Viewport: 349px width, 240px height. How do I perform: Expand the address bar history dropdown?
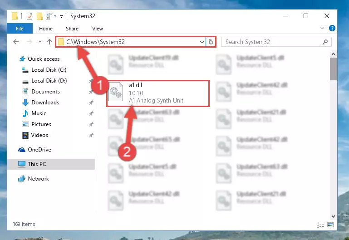coord(202,42)
